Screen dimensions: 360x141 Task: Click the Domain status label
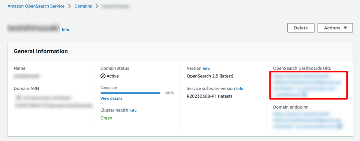click(115, 68)
